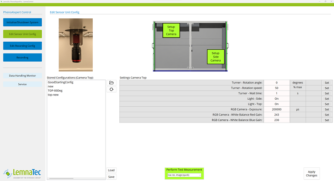Click the LemnaTec logo
The width and height of the screenshot is (334, 181).
22,174
